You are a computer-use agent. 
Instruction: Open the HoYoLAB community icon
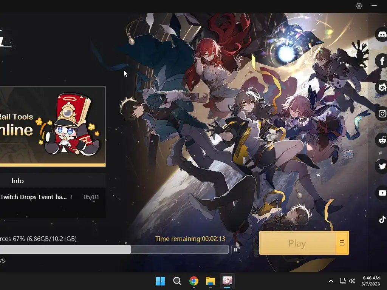(382, 87)
